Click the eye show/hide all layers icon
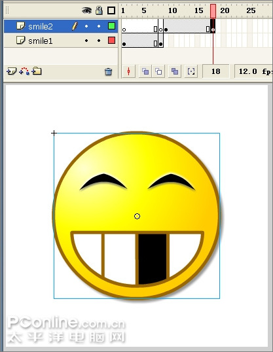Image resolution: width=273 pixels, height=352 pixels. click(86, 10)
